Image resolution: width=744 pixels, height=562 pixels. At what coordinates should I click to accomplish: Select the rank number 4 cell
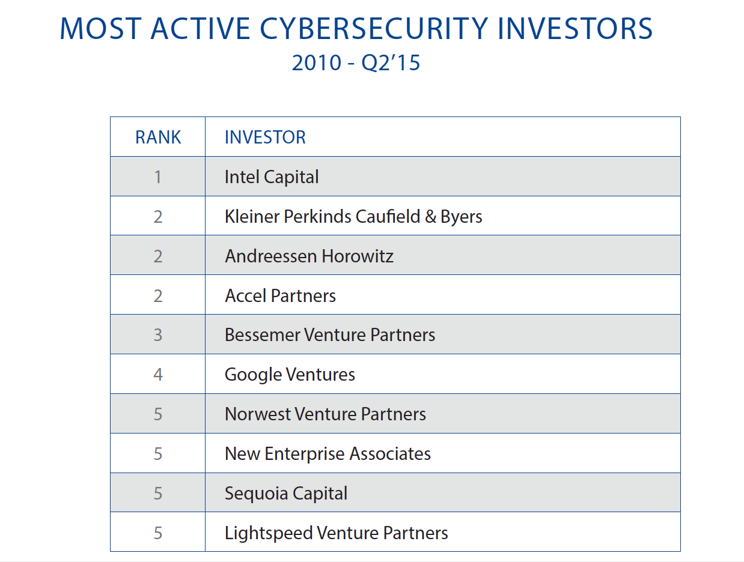pos(158,375)
